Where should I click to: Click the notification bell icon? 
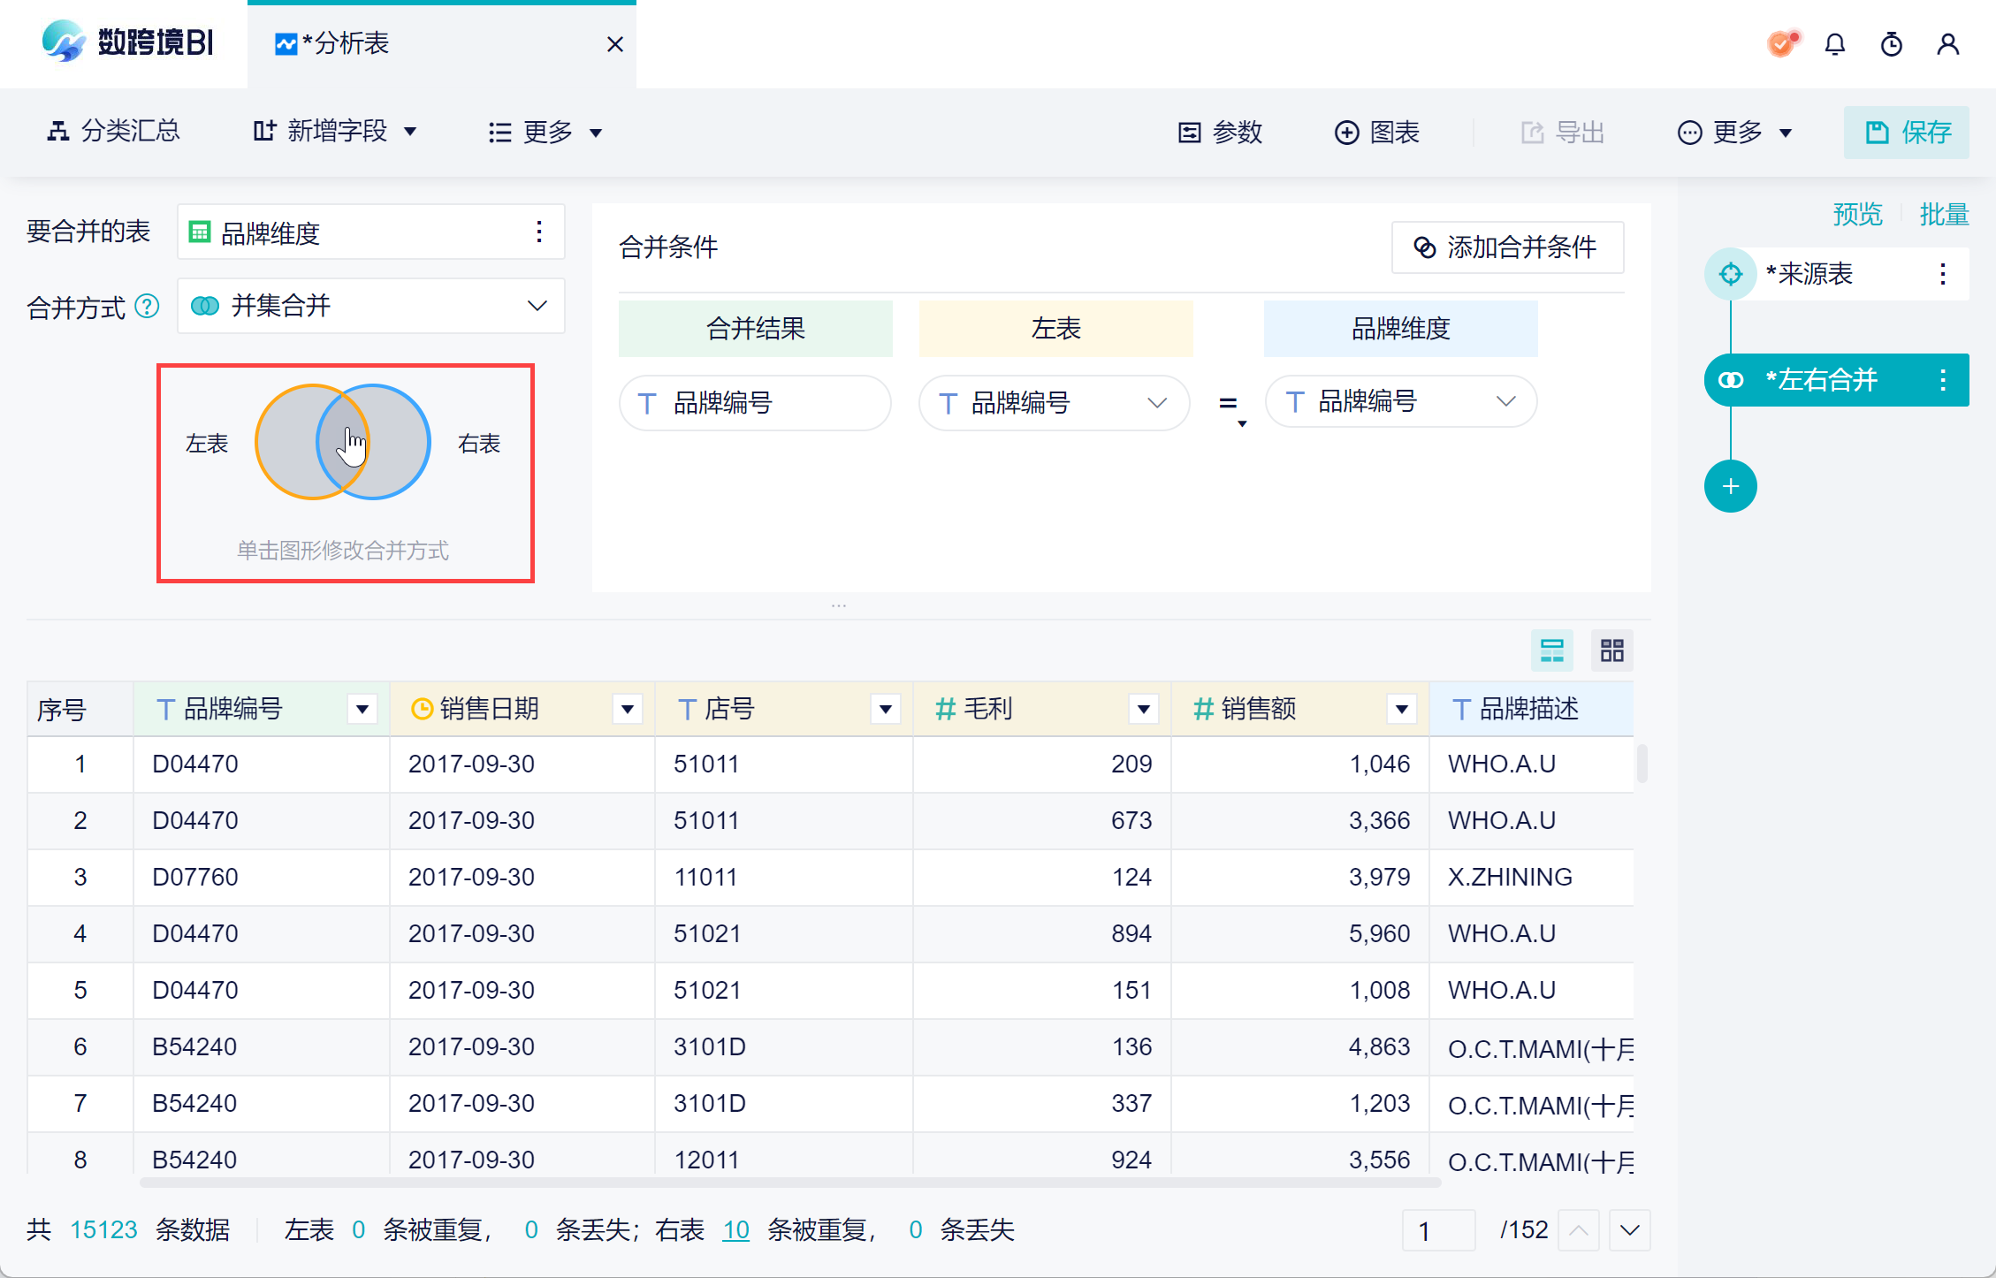pyautogui.click(x=1835, y=44)
